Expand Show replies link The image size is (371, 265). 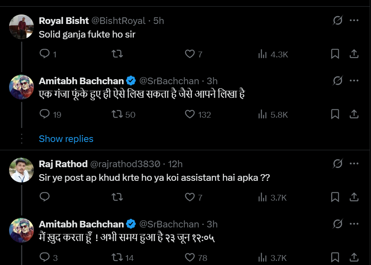66,139
